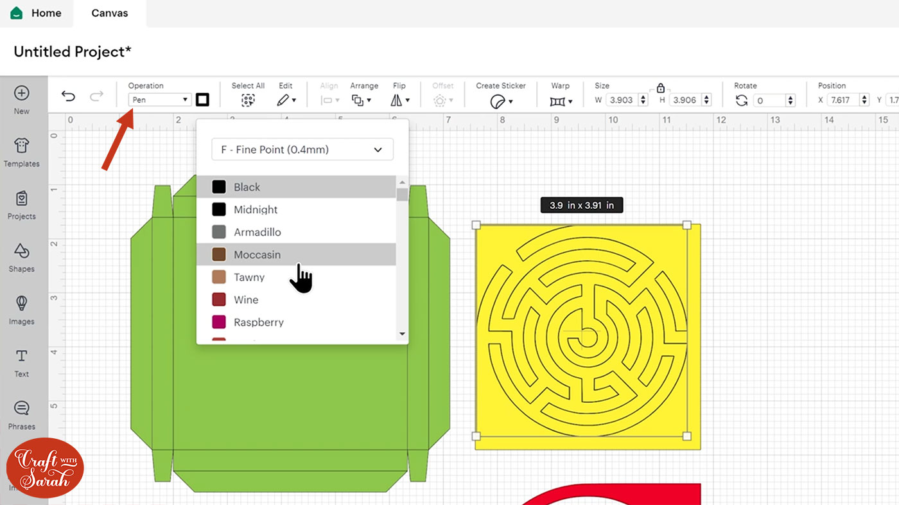
Task: Click Select All in the toolbar
Action: coord(248,100)
